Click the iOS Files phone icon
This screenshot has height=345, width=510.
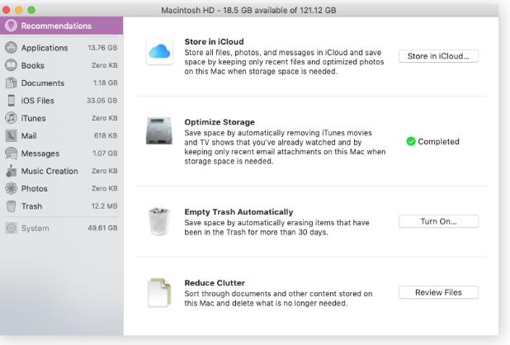point(11,101)
